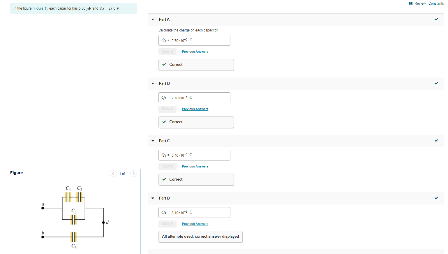Click the green checkmark beside Part A
Screen dimensions: 448x254
tap(436, 19)
